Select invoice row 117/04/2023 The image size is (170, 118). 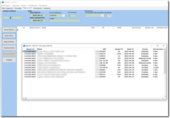93,65
